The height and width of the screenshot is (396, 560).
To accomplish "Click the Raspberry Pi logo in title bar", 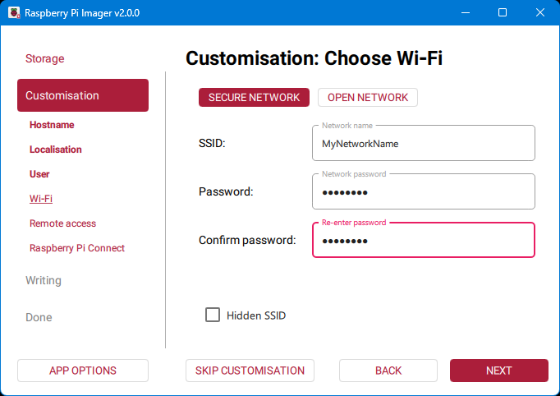I will click(x=13, y=12).
